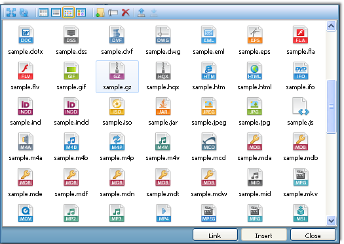Select the sample.jpg image
Image resolution: width=344 pixels, height=244 pixels.
click(254, 112)
